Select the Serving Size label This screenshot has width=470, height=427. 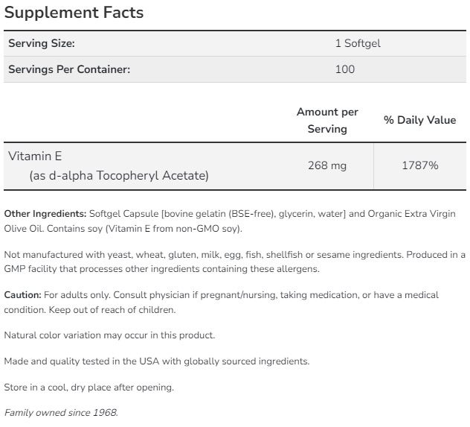[x=41, y=44]
